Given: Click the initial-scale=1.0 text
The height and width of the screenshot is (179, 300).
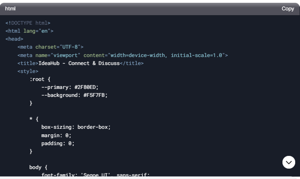Looking at the screenshot, I should 197,55.
